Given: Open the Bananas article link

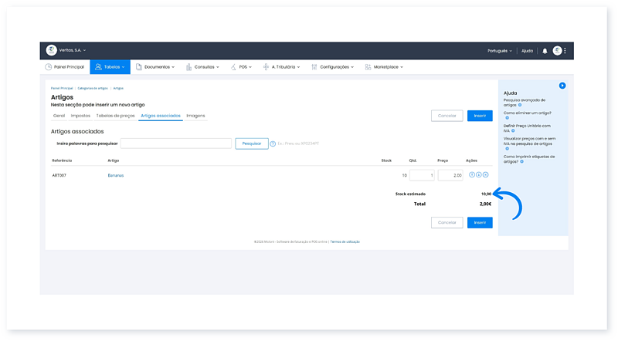Looking at the screenshot, I should click(x=116, y=175).
